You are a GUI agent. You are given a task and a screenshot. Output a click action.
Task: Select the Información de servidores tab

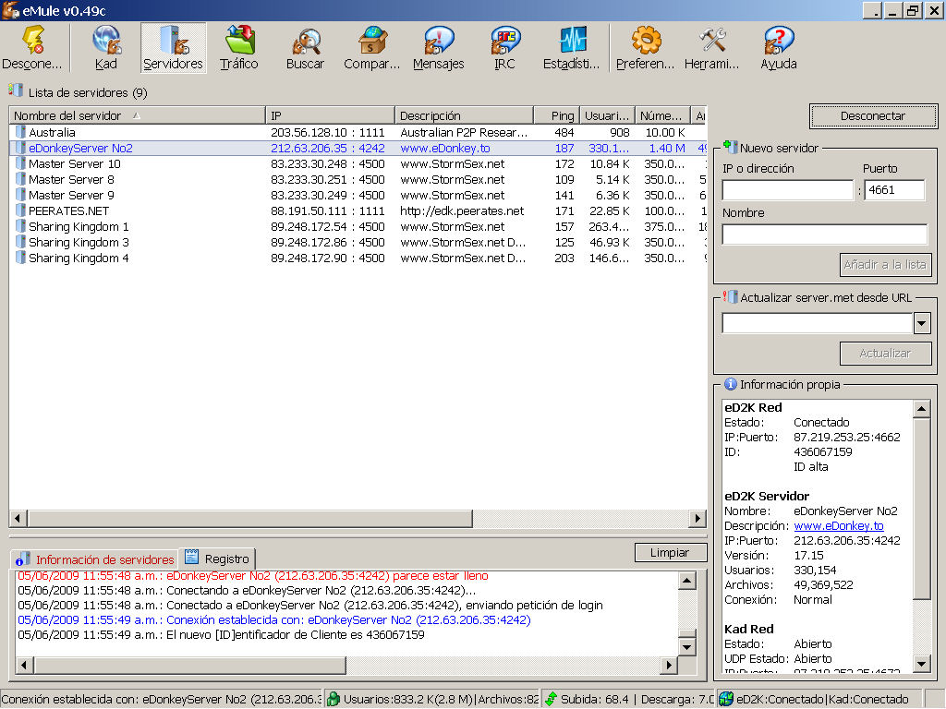point(95,559)
